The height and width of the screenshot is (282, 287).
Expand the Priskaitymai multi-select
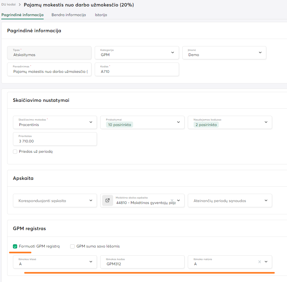[178, 122]
